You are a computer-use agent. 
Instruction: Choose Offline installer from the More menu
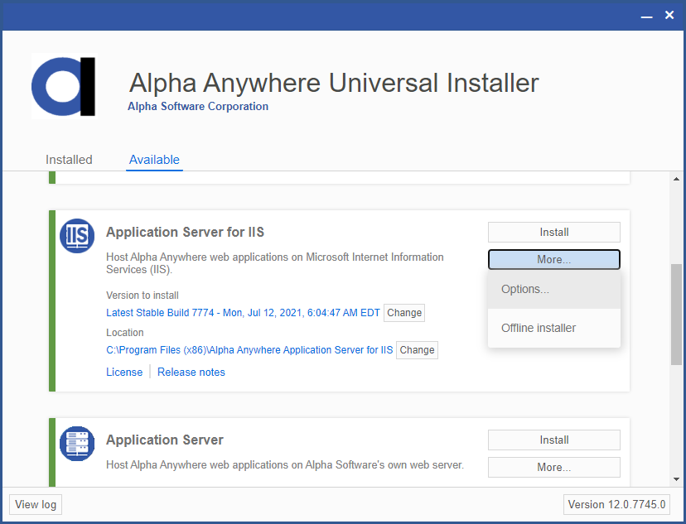point(554,328)
